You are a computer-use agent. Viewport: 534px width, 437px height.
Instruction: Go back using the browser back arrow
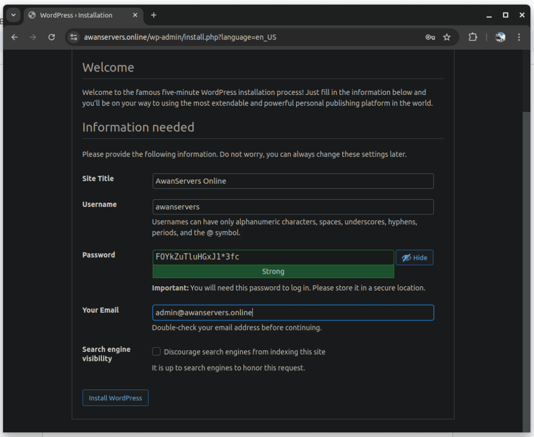(14, 37)
